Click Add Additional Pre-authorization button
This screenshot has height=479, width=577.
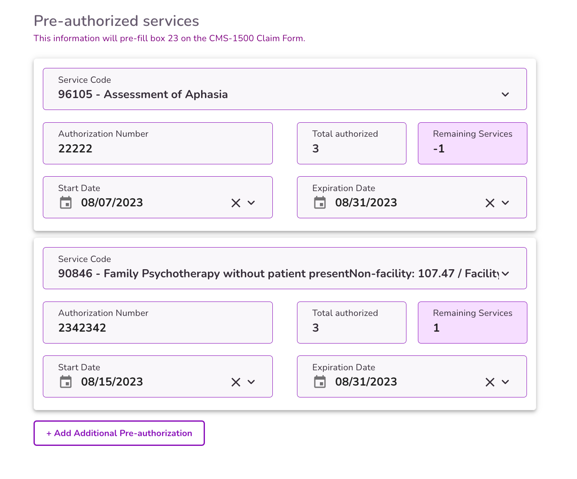pyautogui.click(x=119, y=433)
